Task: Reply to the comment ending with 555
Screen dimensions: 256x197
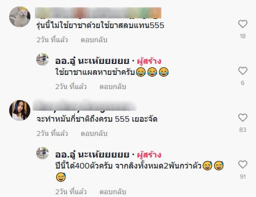Action: coord(94,40)
